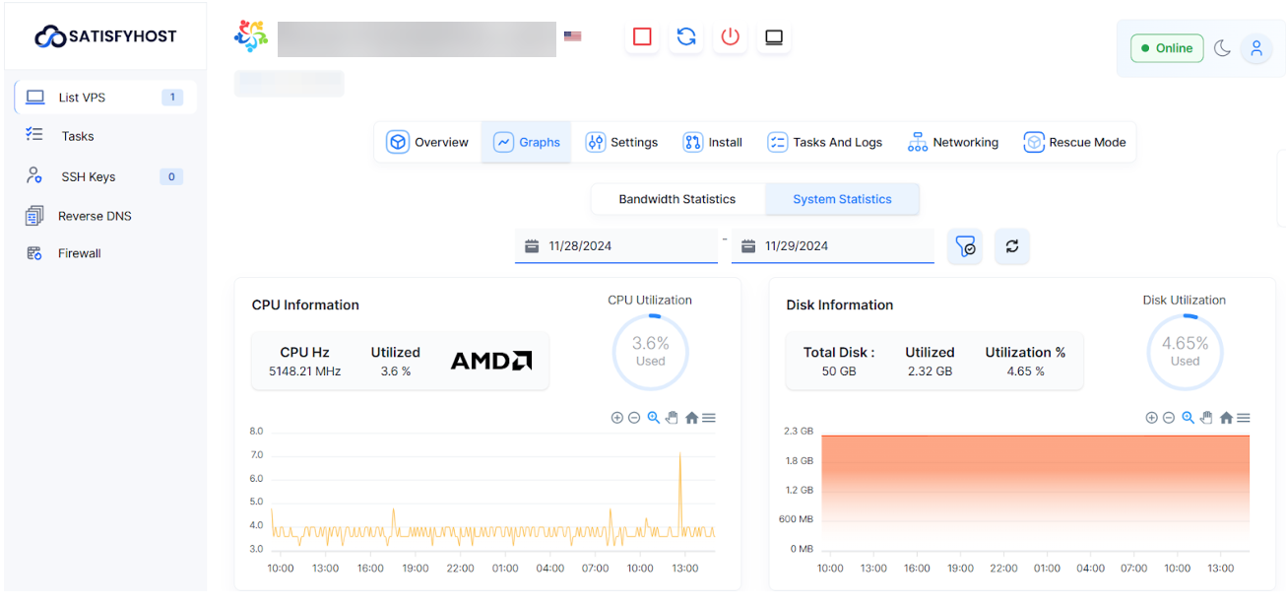Click the Reverse DNS documents icon
This screenshot has height=606, width=1286.
pos(34,216)
